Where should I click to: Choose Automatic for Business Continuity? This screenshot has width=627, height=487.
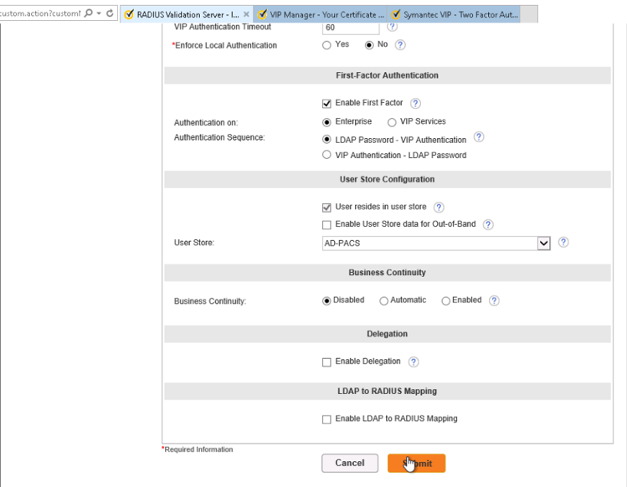pyautogui.click(x=383, y=301)
